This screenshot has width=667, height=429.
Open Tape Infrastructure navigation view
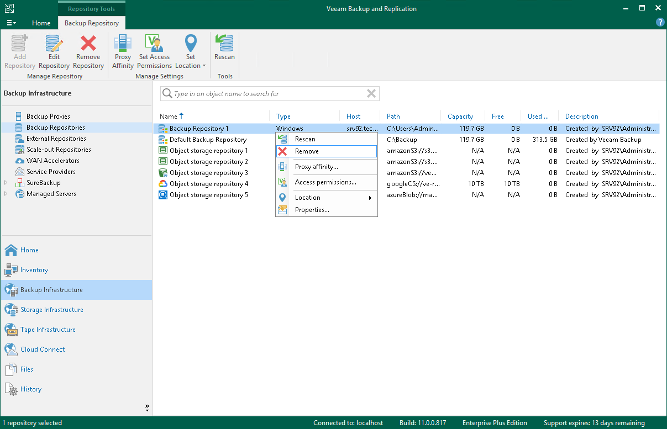[x=76, y=330]
